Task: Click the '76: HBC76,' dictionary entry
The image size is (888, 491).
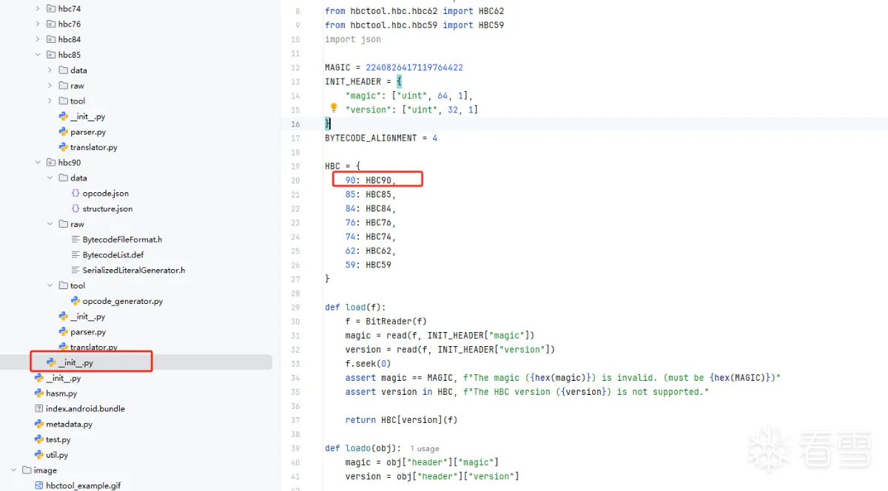Action: 371,223
